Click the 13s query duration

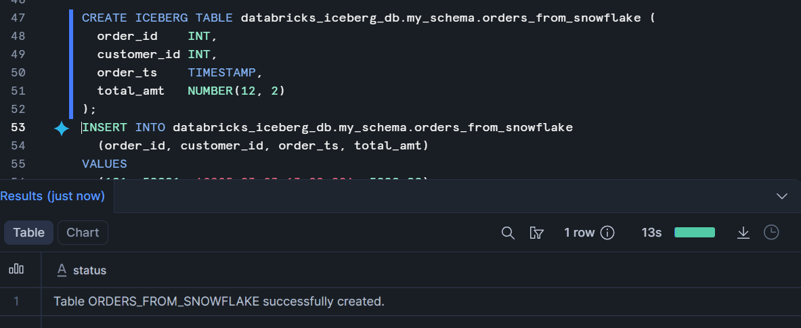[x=651, y=233]
